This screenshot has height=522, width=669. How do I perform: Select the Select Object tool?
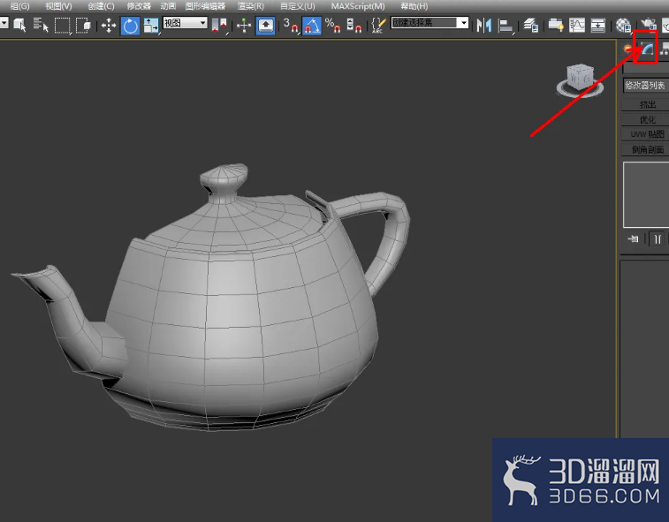click(19, 25)
